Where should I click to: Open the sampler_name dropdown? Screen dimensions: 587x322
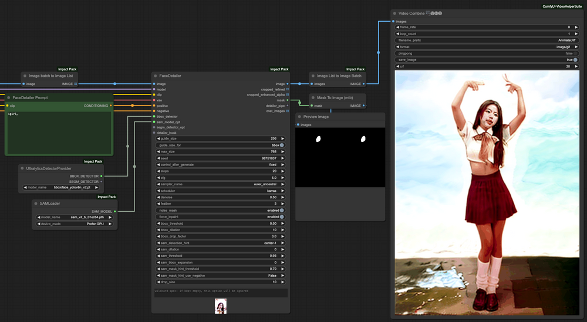click(221, 184)
